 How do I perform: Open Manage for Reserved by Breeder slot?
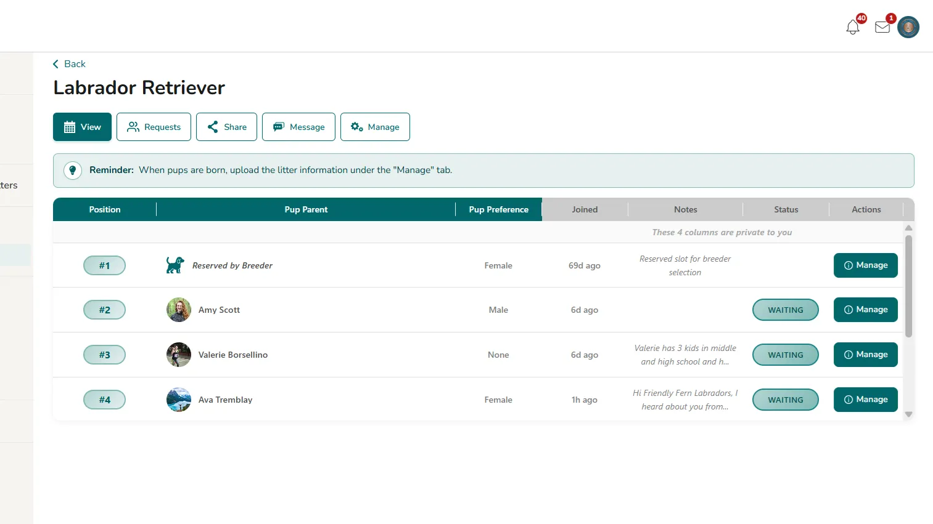pos(866,265)
